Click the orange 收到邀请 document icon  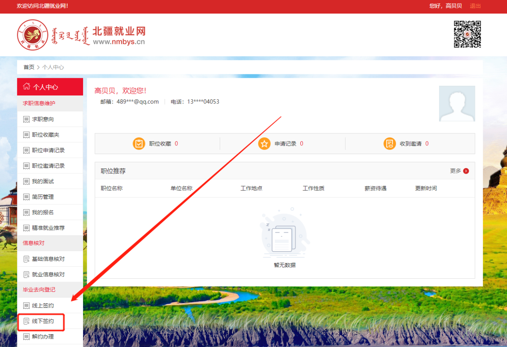[x=390, y=144]
